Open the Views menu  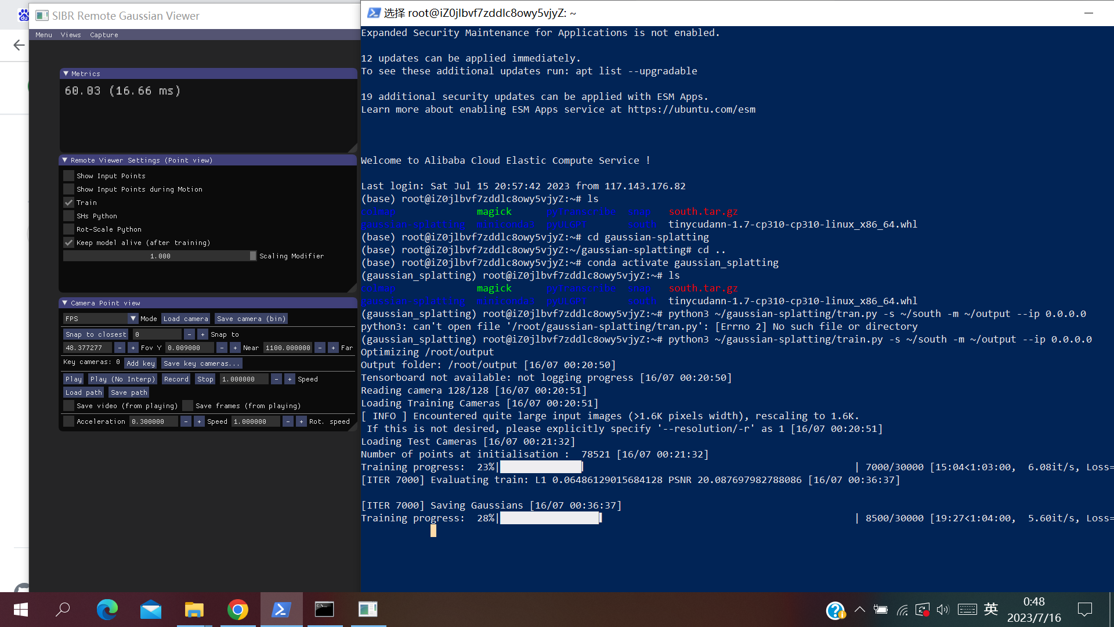pyautogui.click(x=70, y=35)
